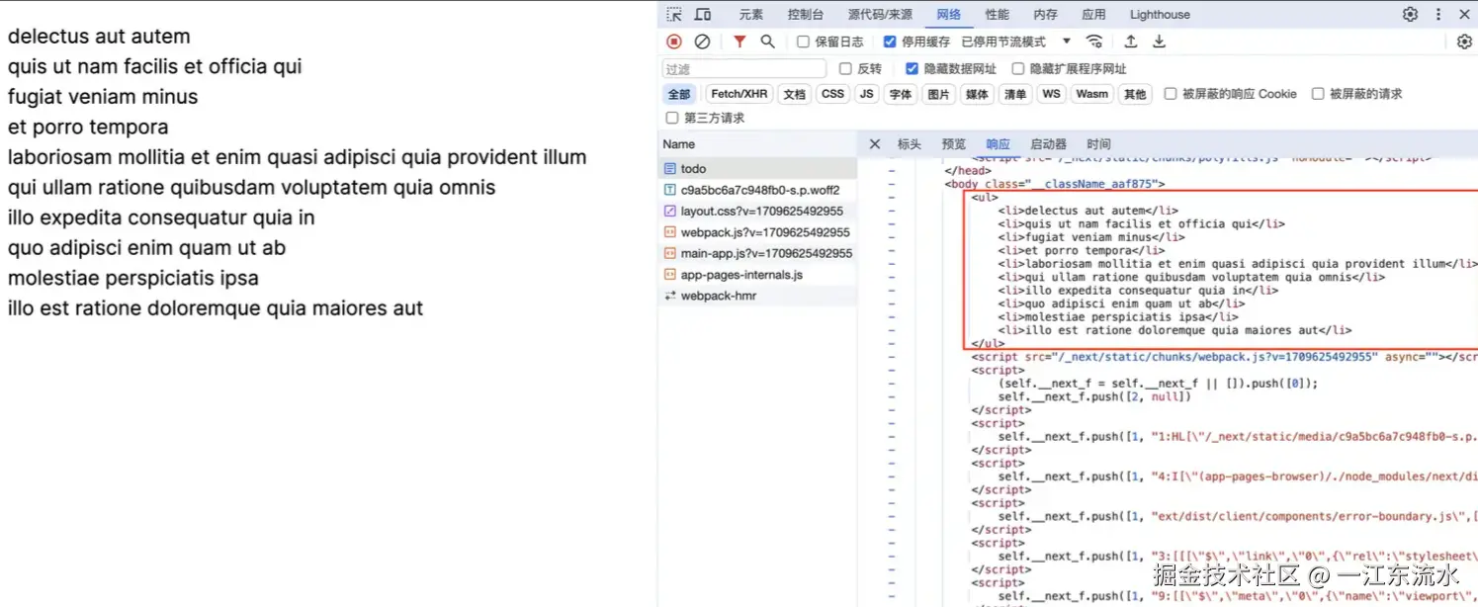Open network conditions wifi icon

pyautogui.click(x=1094, y=42)
